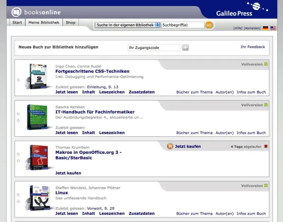Open Bücher zum Thema for the Linux book

tap(194, 214)
